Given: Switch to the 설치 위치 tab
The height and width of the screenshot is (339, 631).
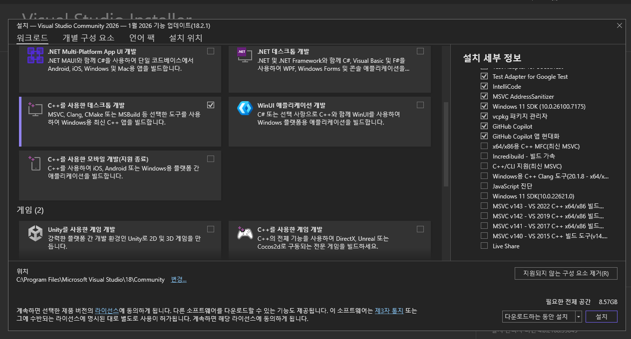Looking at the screenshot, I should [x=186, y=38].
